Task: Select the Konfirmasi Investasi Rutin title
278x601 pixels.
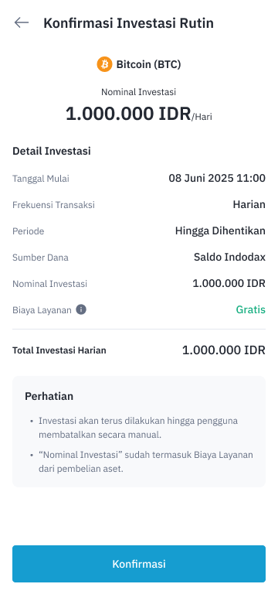Action: click(129, 23)
